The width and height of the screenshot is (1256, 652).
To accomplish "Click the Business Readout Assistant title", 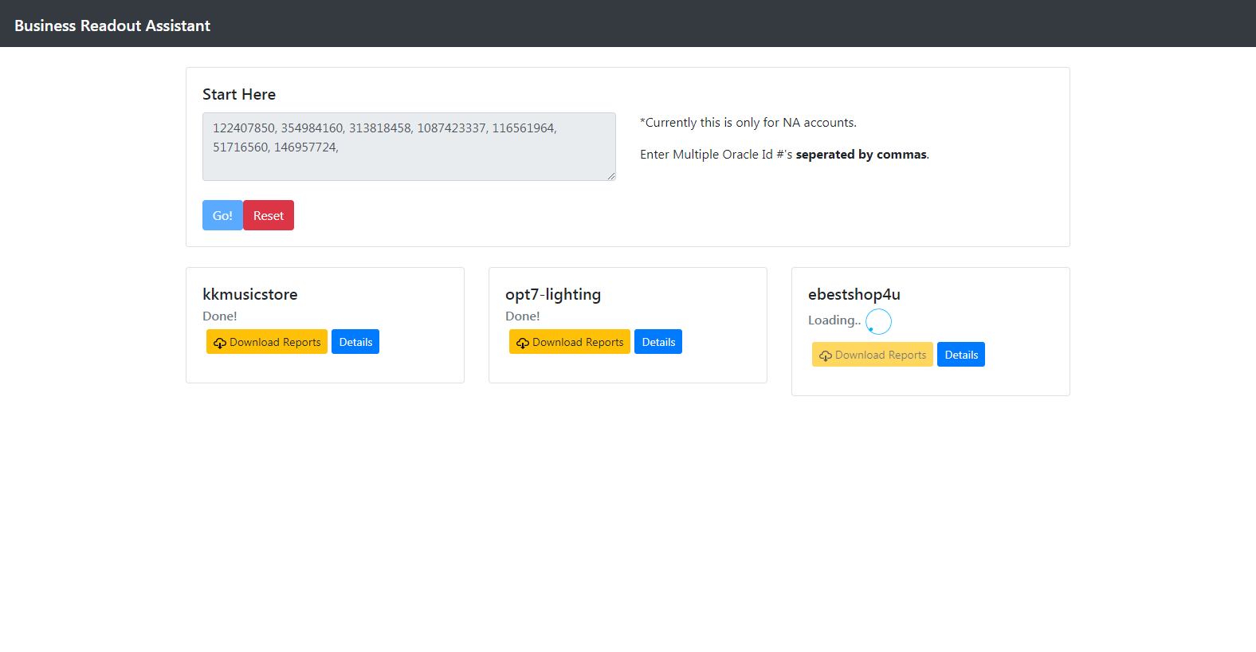I will (x=112, y=26).
